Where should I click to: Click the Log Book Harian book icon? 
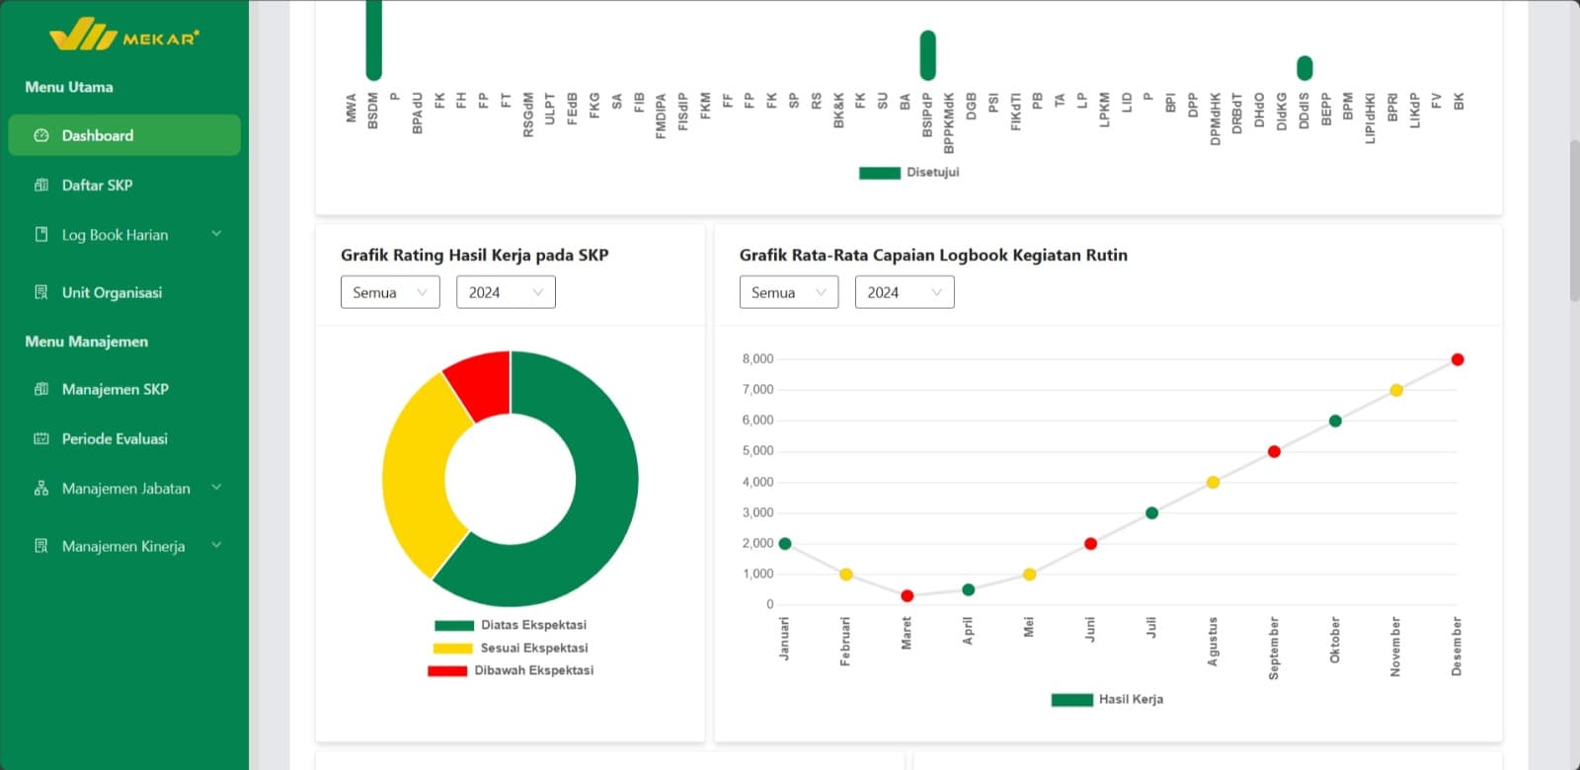point(41,235)
